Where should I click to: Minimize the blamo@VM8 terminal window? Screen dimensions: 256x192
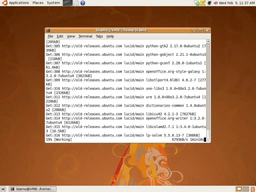coord(194,30)
